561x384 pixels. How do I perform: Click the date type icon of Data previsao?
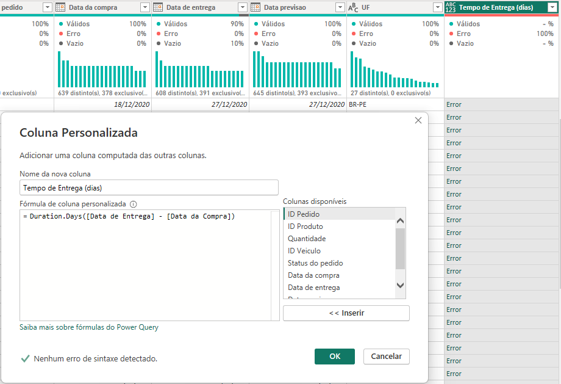click(255, 7)
